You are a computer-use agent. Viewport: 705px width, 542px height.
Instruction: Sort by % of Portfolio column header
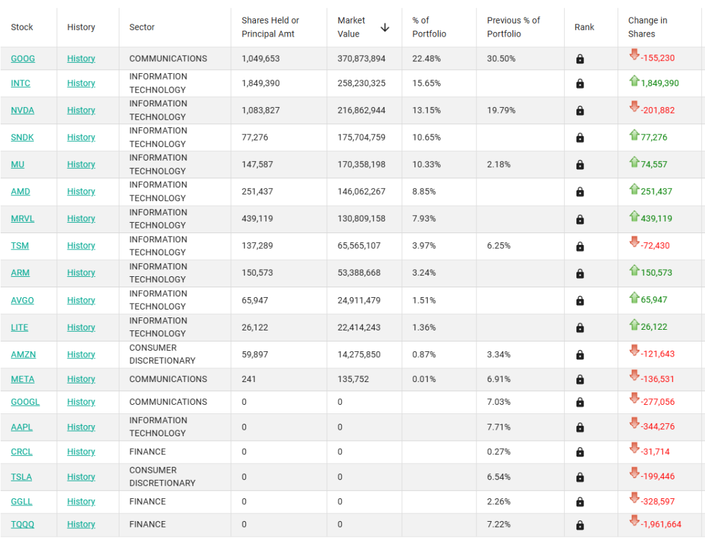pos(429,27)
